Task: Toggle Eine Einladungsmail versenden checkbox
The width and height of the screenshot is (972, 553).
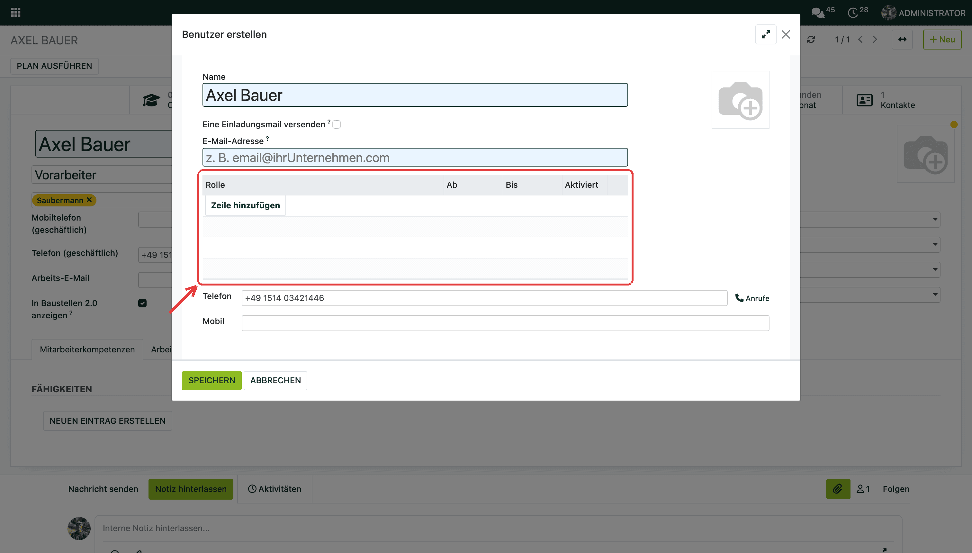Action: pos(337,124)
